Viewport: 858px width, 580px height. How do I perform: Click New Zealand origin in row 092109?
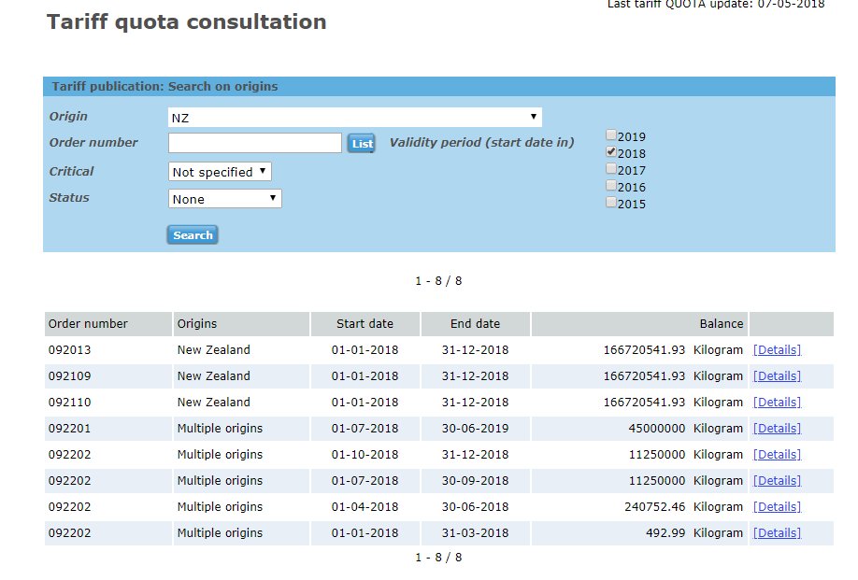[213, 376]
